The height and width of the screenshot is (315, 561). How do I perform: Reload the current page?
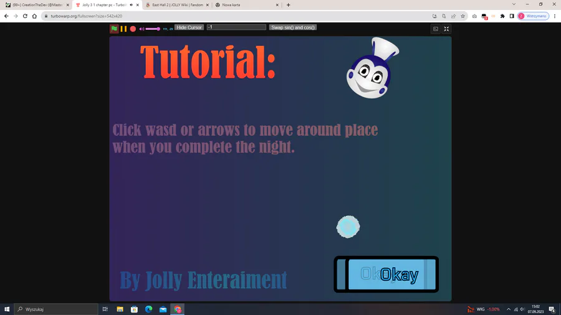point(25,16)
